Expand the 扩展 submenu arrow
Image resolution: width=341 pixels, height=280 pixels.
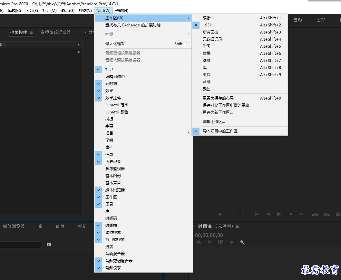189,34
